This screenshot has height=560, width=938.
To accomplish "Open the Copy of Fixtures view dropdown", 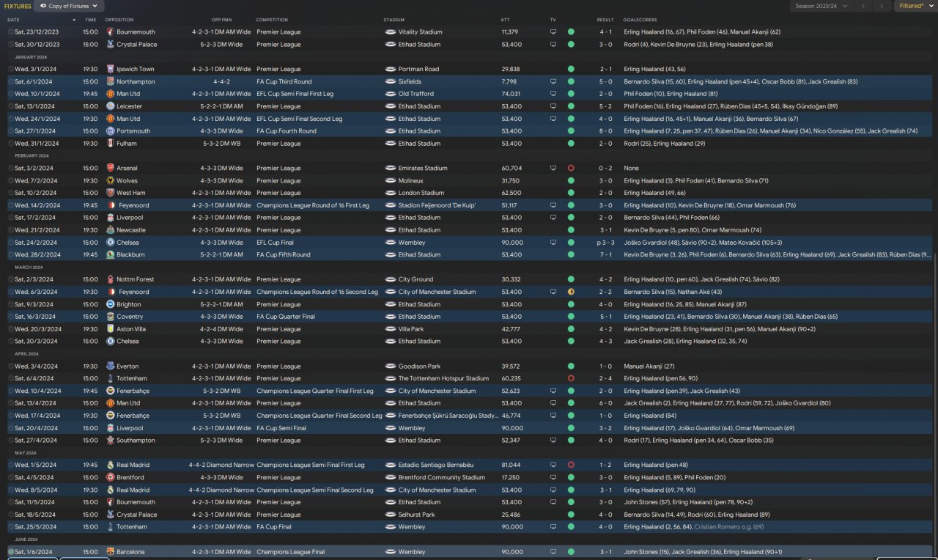I will [x=68, y=6].
